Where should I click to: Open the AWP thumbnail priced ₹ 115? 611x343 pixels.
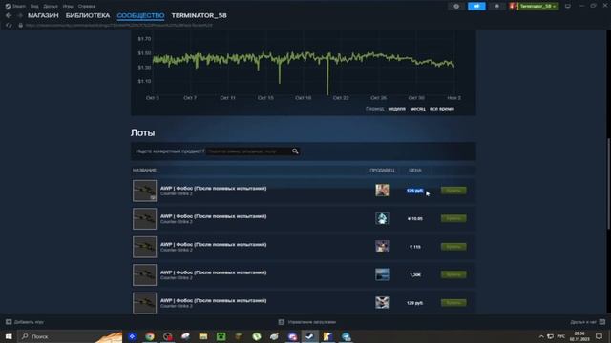tap(144, 247)
